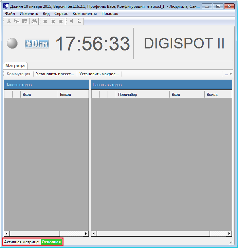Open the Компоненты menu
Screen dimensions: 238x248
coord(85,14)
